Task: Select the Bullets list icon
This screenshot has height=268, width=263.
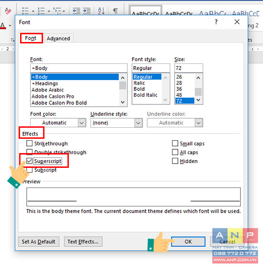Action: coord(25,11)
